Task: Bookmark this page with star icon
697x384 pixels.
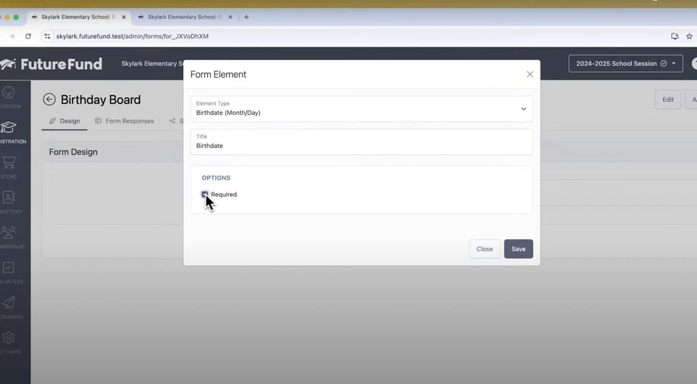Action: click(689, 37)
